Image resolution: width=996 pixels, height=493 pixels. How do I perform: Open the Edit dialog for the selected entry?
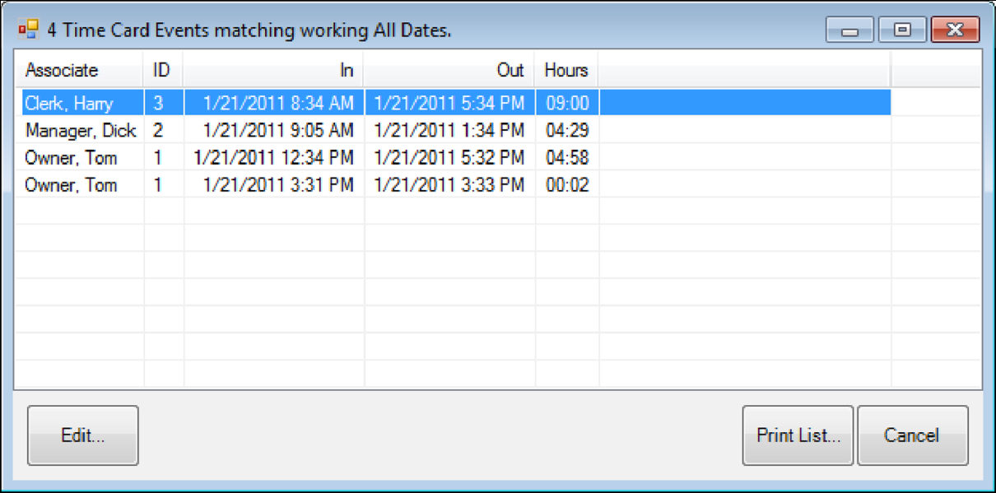pyautogui.click(x=82, y=435)
